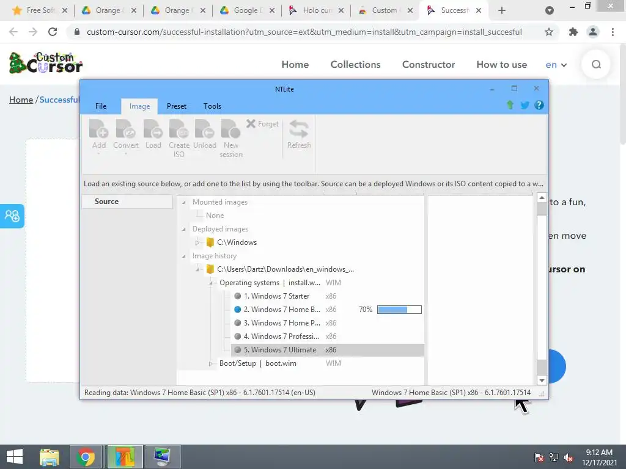Expand the C:\Windows deployed image

[x=197, y=242]
